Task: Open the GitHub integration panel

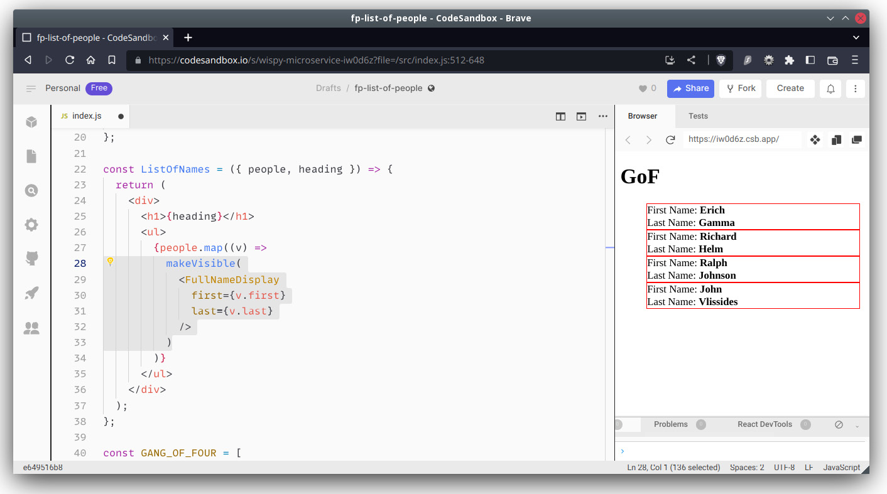Action: point(31,258)
